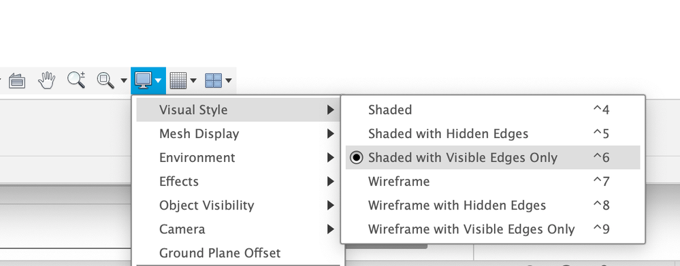
Task: Select the Zoom Window tool
Action: click(106, 80)
